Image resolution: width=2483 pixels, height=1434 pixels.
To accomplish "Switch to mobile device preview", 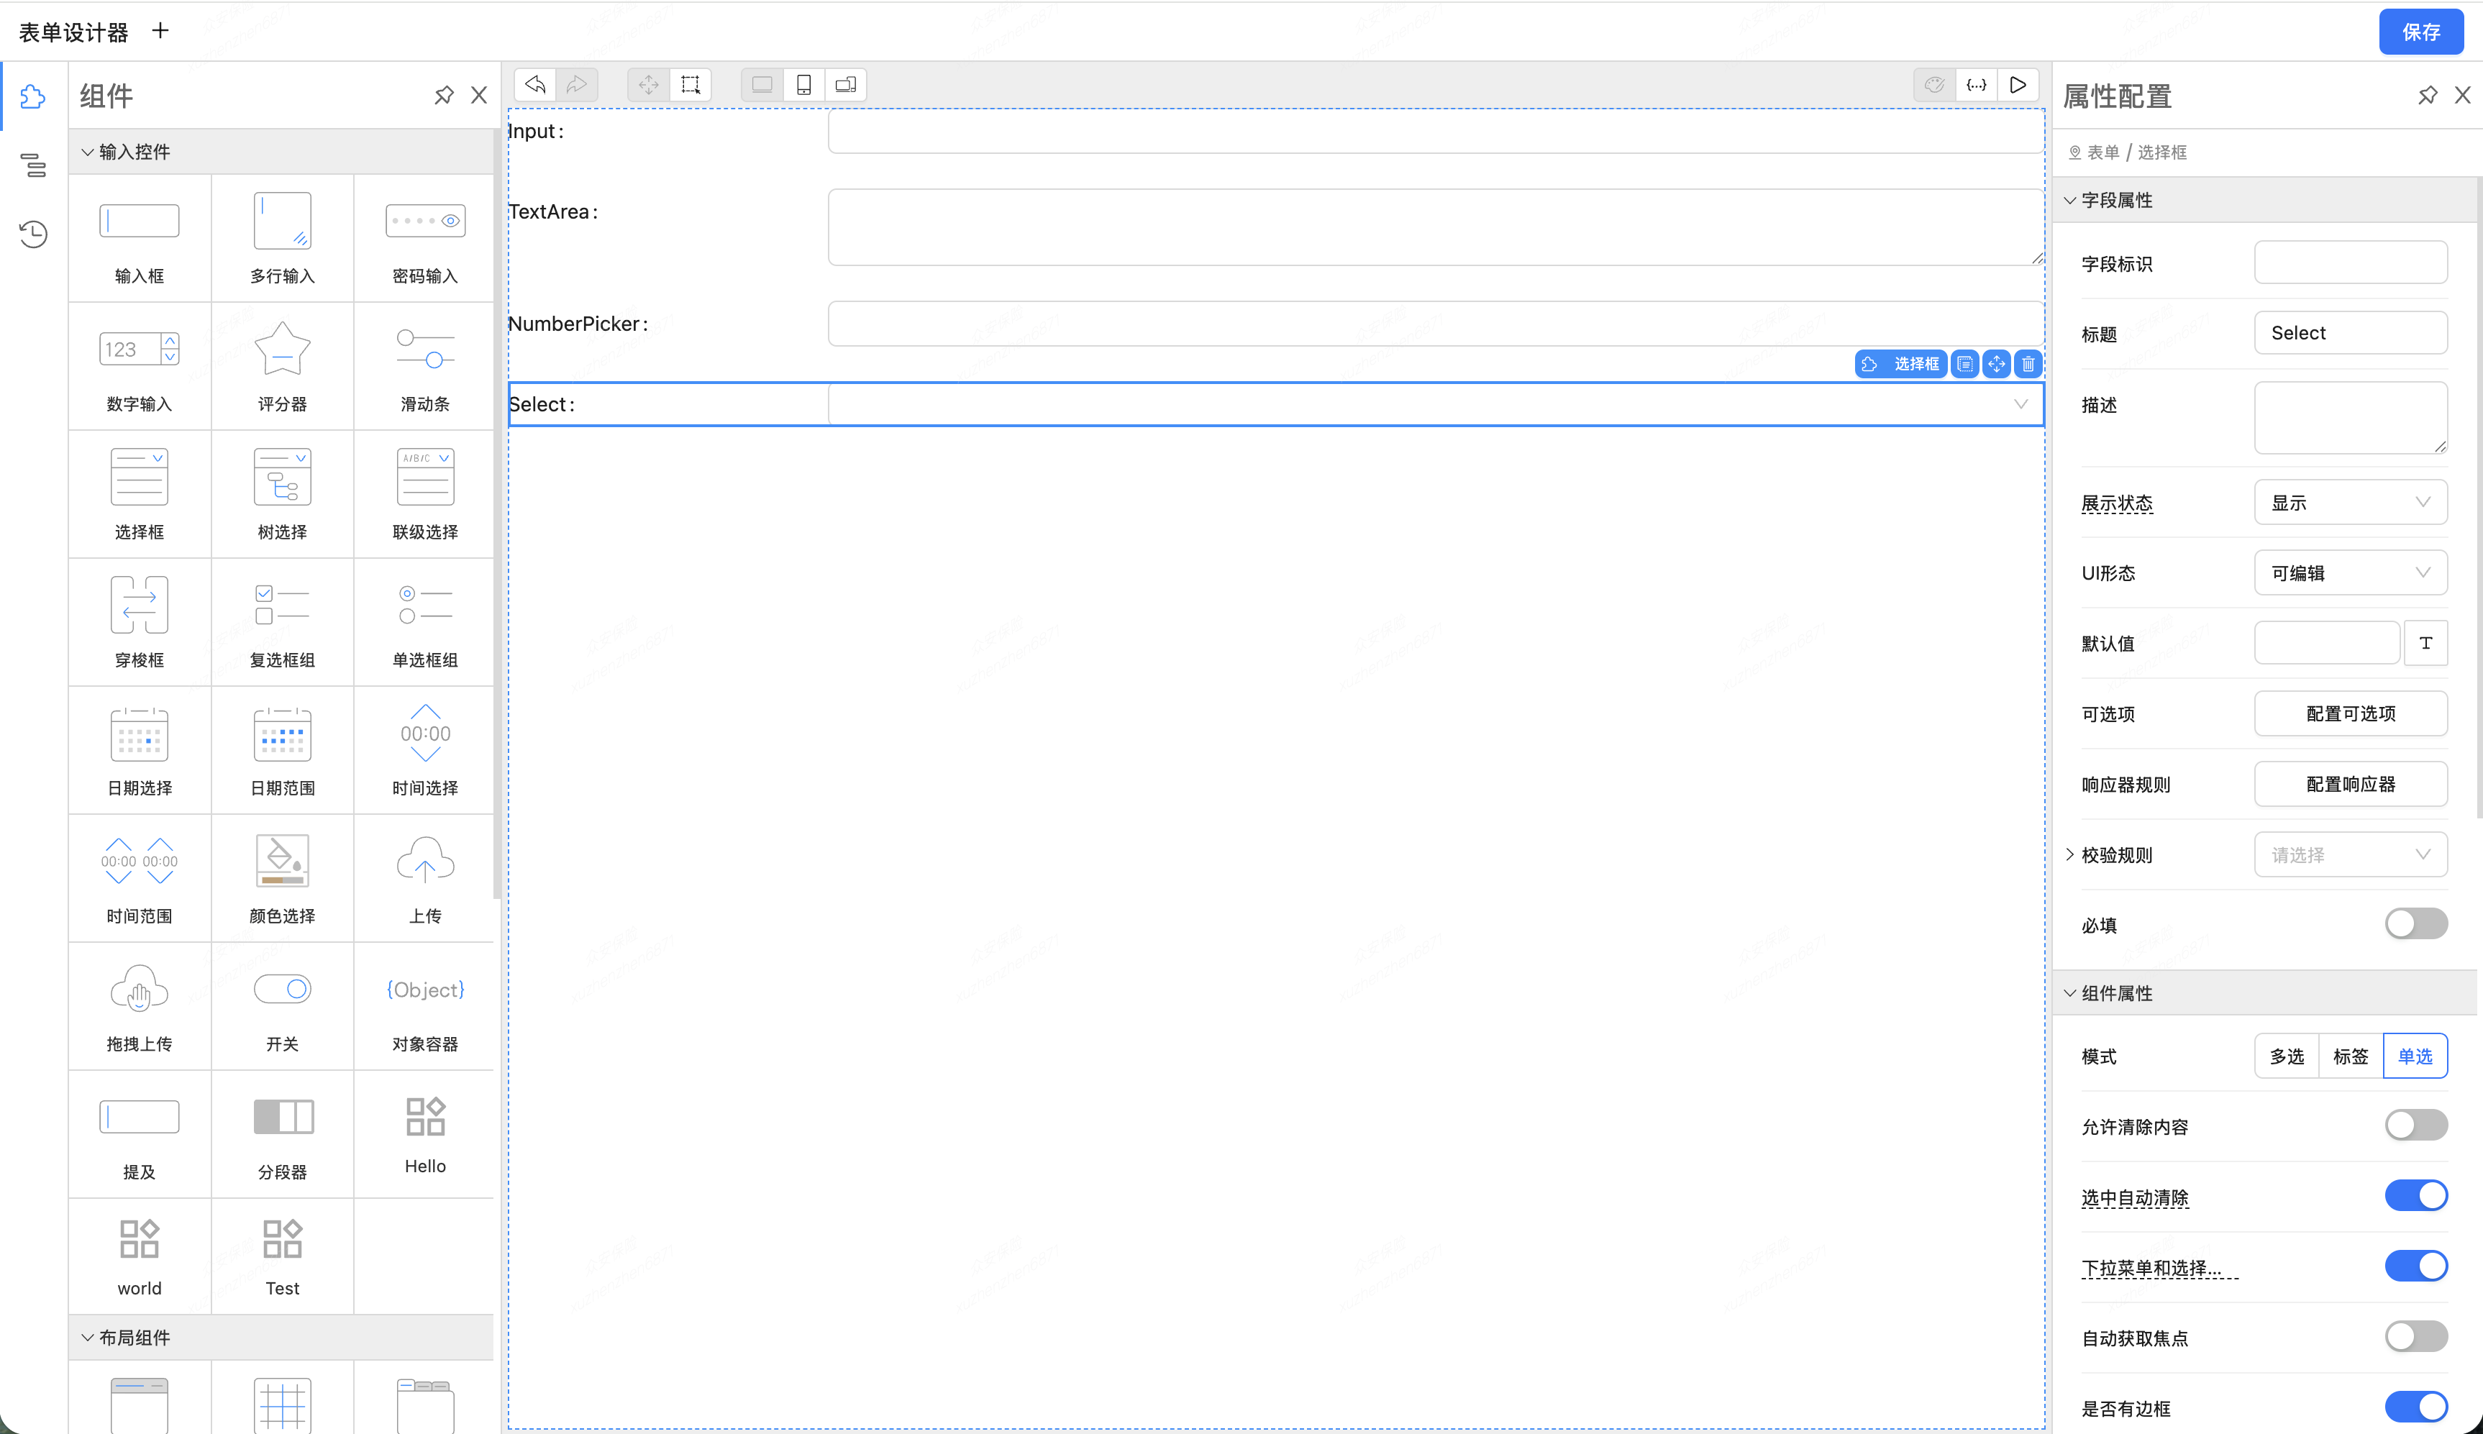I will coord(803,85).
